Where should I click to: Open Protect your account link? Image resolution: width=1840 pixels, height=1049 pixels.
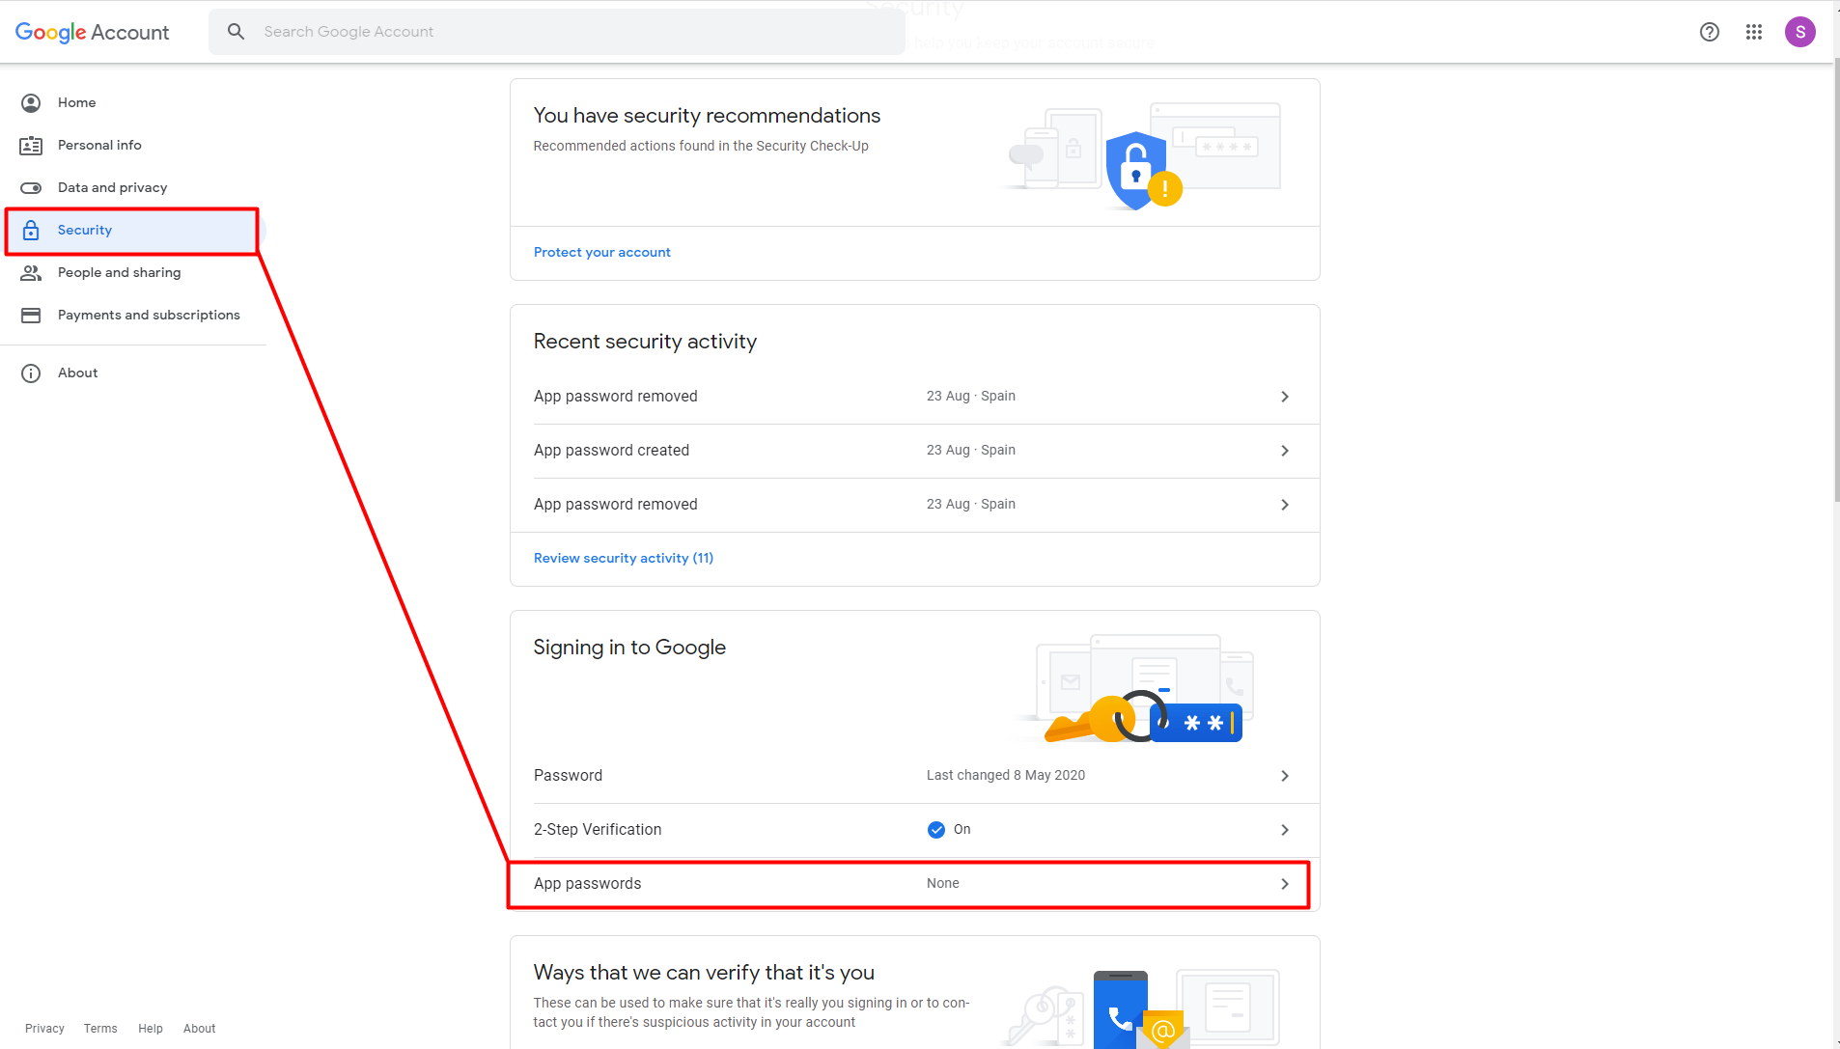[601, 253]
